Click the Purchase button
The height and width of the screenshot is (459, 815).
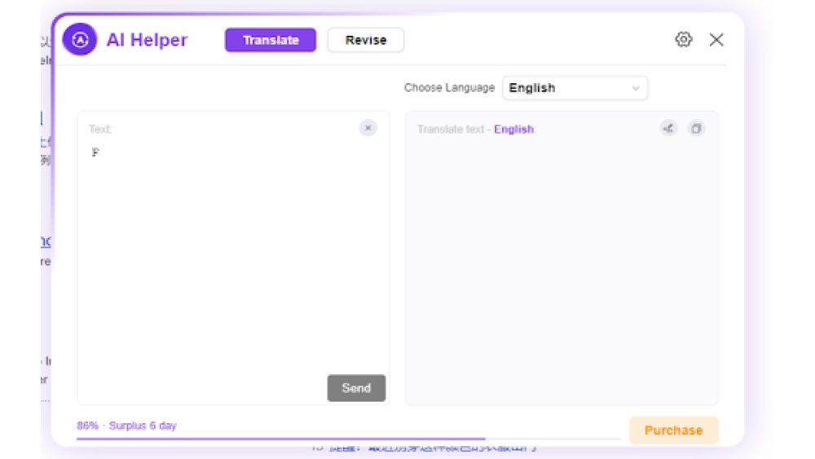(x=674, y=430)
